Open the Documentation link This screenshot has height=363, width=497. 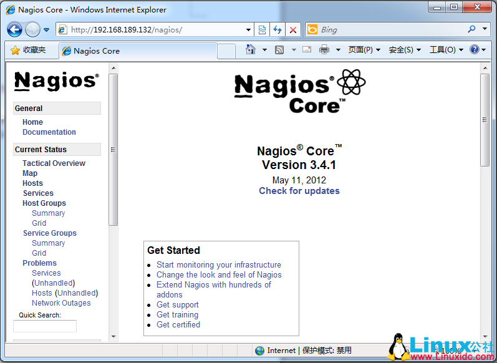pos(49,132)
